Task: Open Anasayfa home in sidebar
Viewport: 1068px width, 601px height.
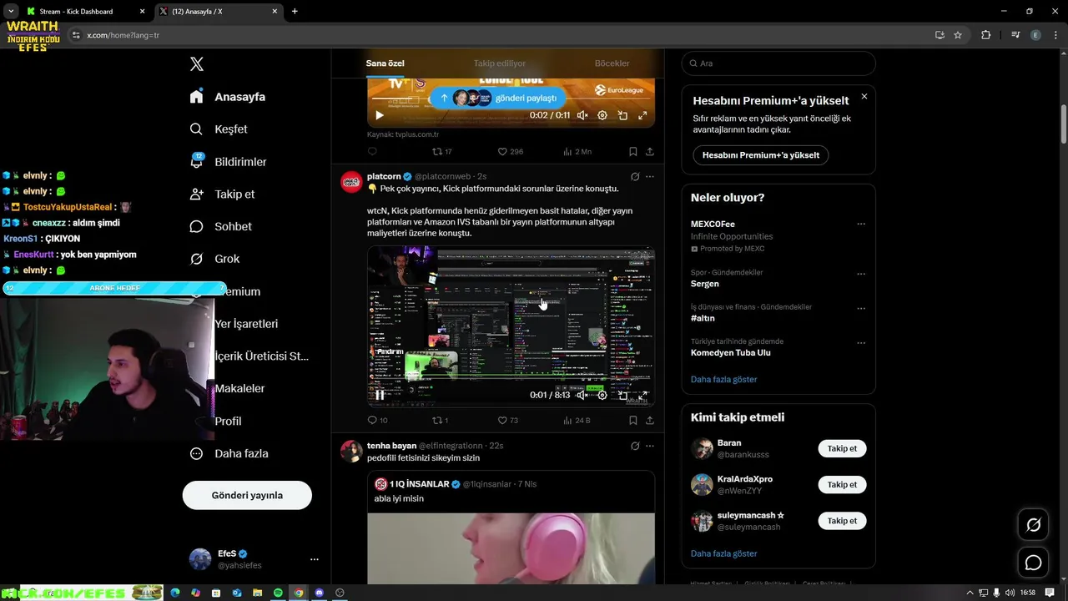Action: point(228,97)
